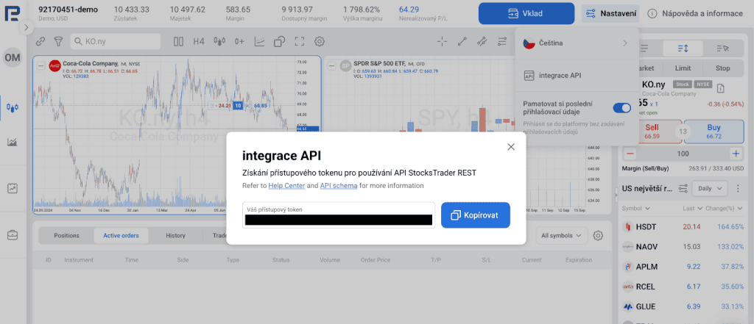Image resolution: width=754 pixels, height=324 pixels.
Task: Open orders table settings gear
Action: click(x=598, y=236)
